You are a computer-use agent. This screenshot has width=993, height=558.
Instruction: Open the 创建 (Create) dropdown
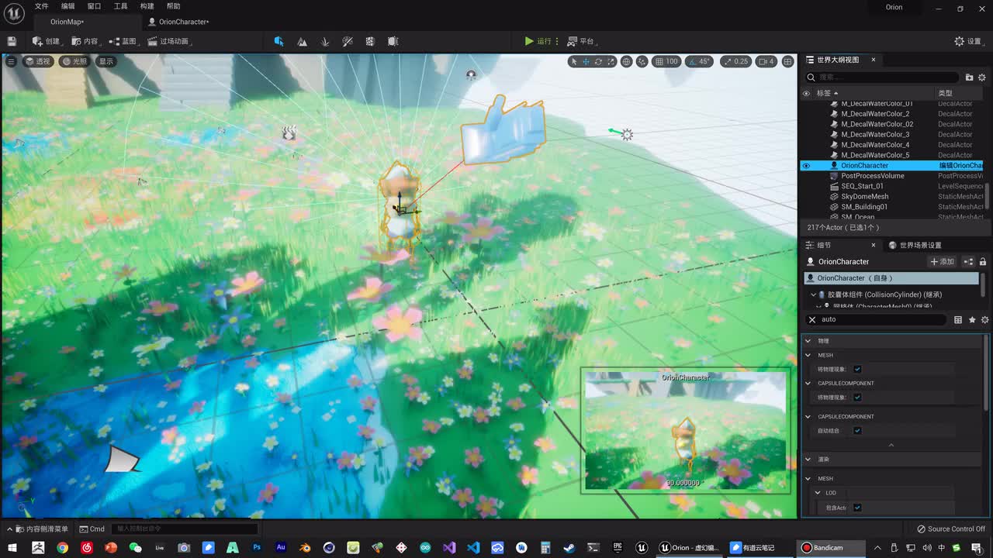point(47,41)
